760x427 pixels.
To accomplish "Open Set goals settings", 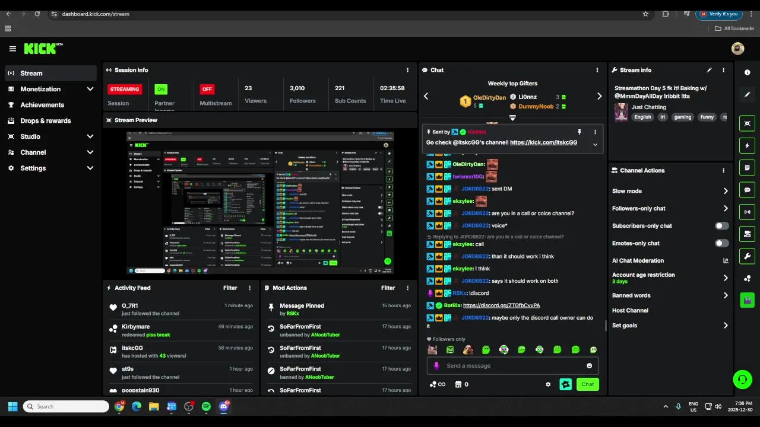I will [x=670, y=326].
